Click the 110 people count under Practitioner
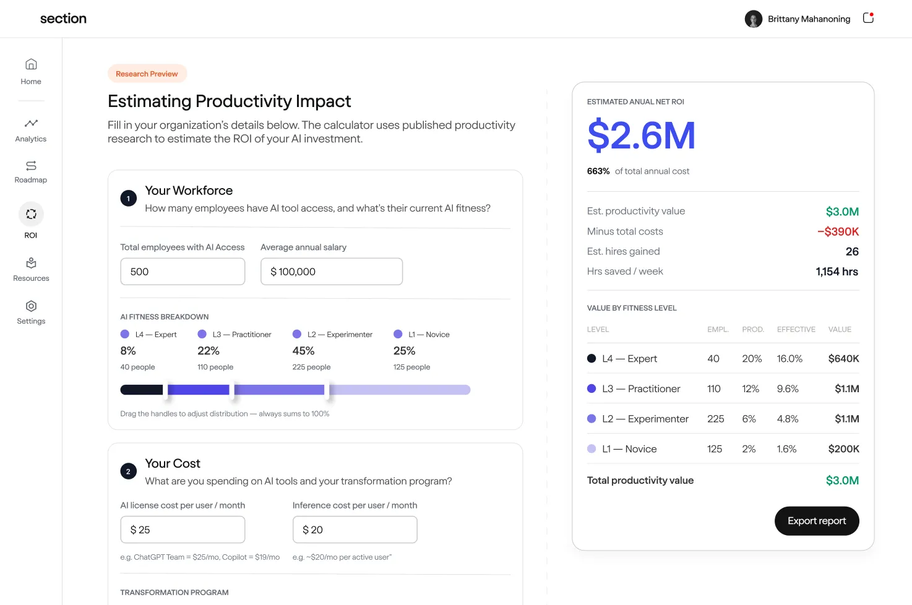The image size is (912, 605). tap(215, 367)
